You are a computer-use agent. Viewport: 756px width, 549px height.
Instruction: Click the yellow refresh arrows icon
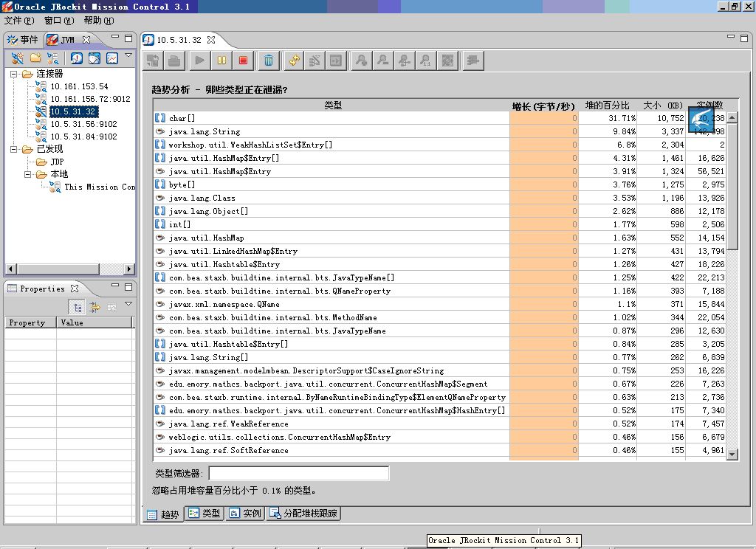294,61
